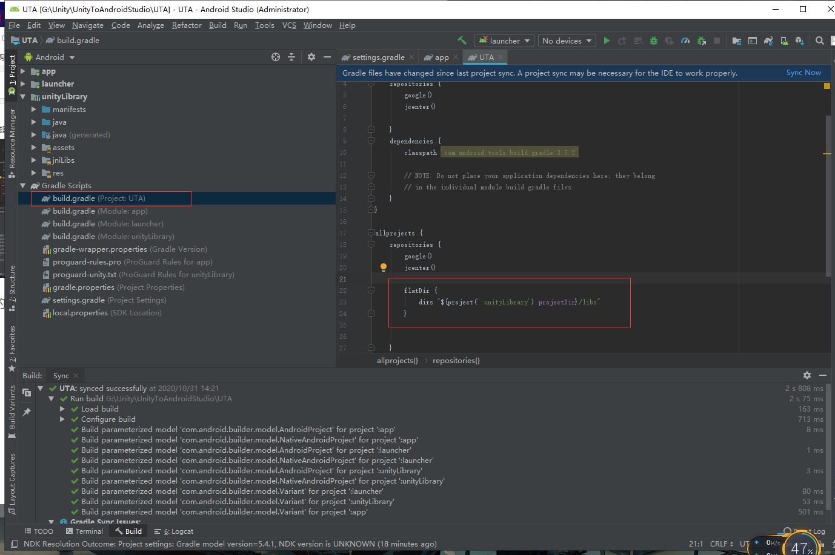Click the Apply Changes and Restart Activity icon
The image size is (835, 555).
[x=622, y=41]
